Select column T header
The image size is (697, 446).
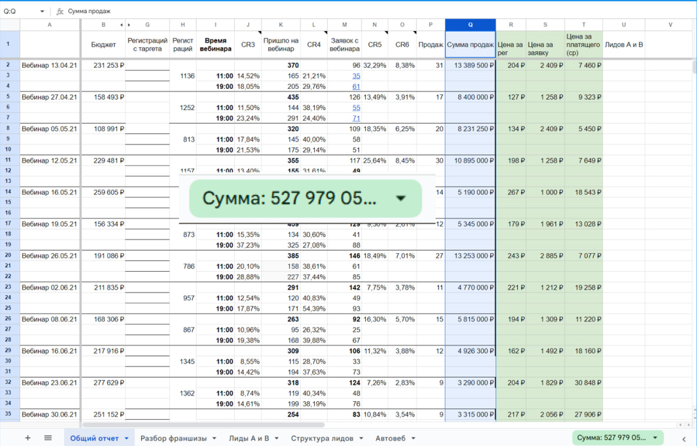[584, 25]
